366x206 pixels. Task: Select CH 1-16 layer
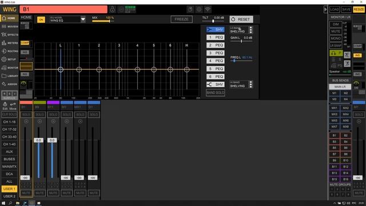9,122
